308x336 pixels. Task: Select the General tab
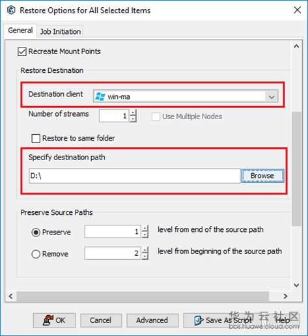(20, 31)
